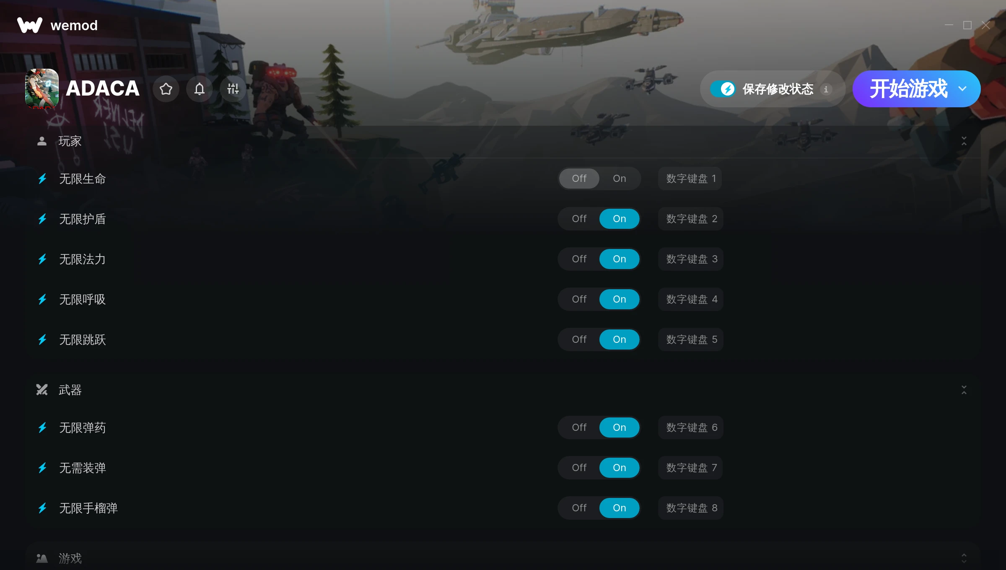Click the ADACA game thumbnail
1006x570 pixels.
click(42, 88)
